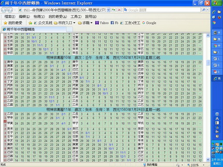
Task: Click Show Desktop icon in quick launch
Action: coord(214,17)
